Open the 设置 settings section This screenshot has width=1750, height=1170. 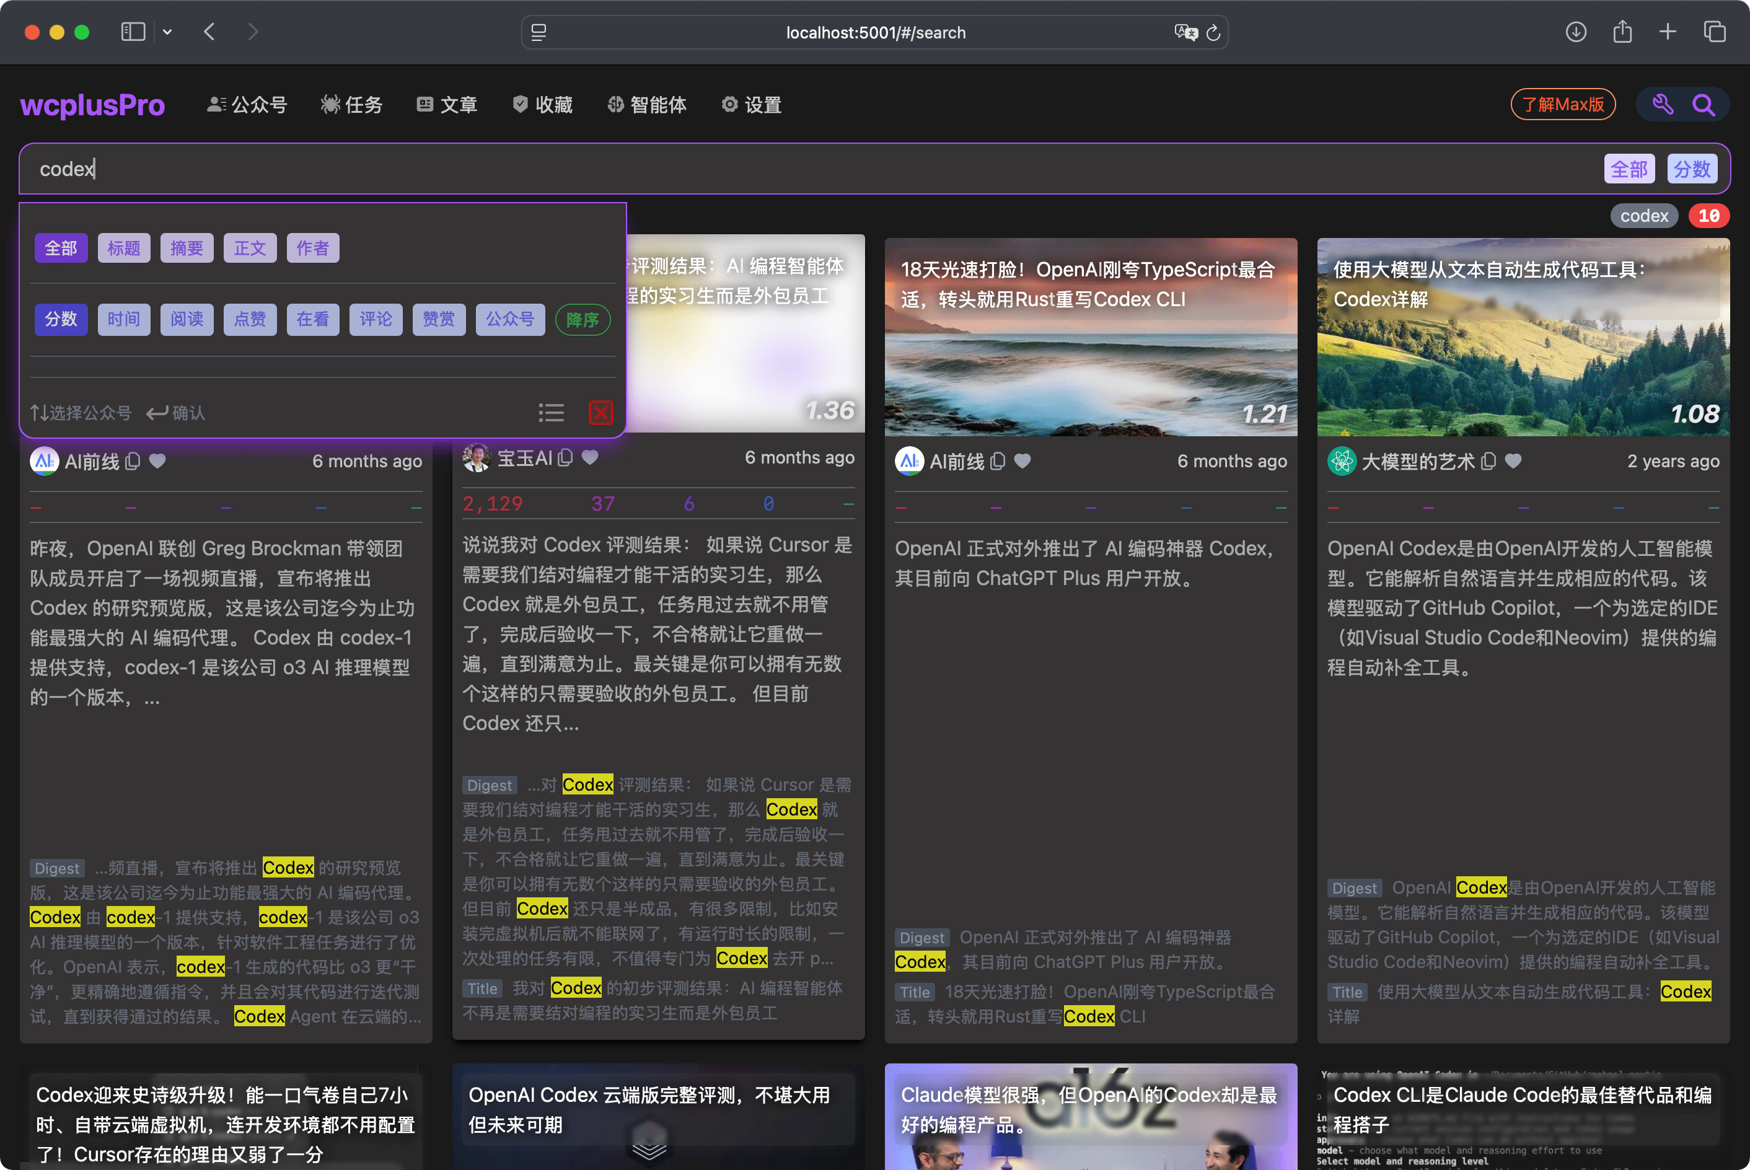(750, 105)
